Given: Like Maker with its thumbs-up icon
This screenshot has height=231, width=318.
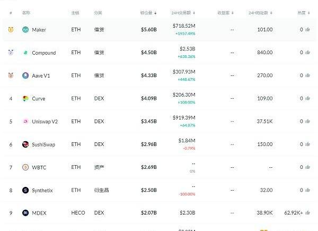Looking at the screenshot, I should [x=307, y=30].
